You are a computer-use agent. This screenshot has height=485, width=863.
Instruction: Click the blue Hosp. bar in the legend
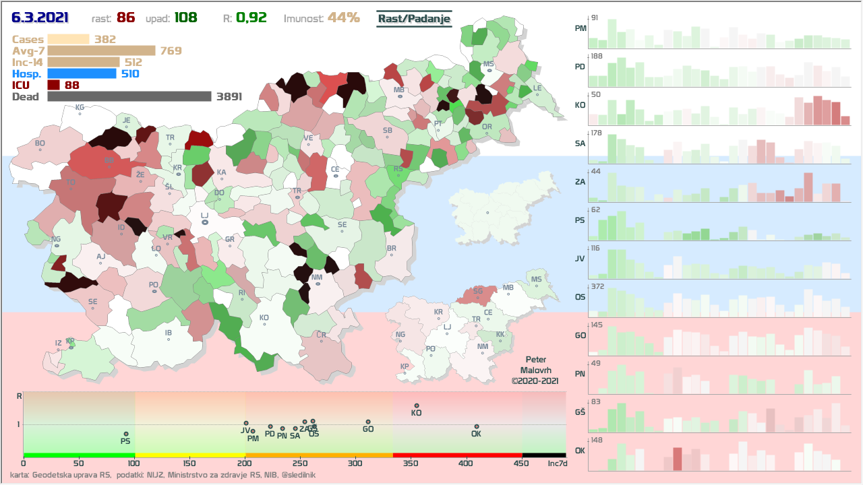coord(82,73)
